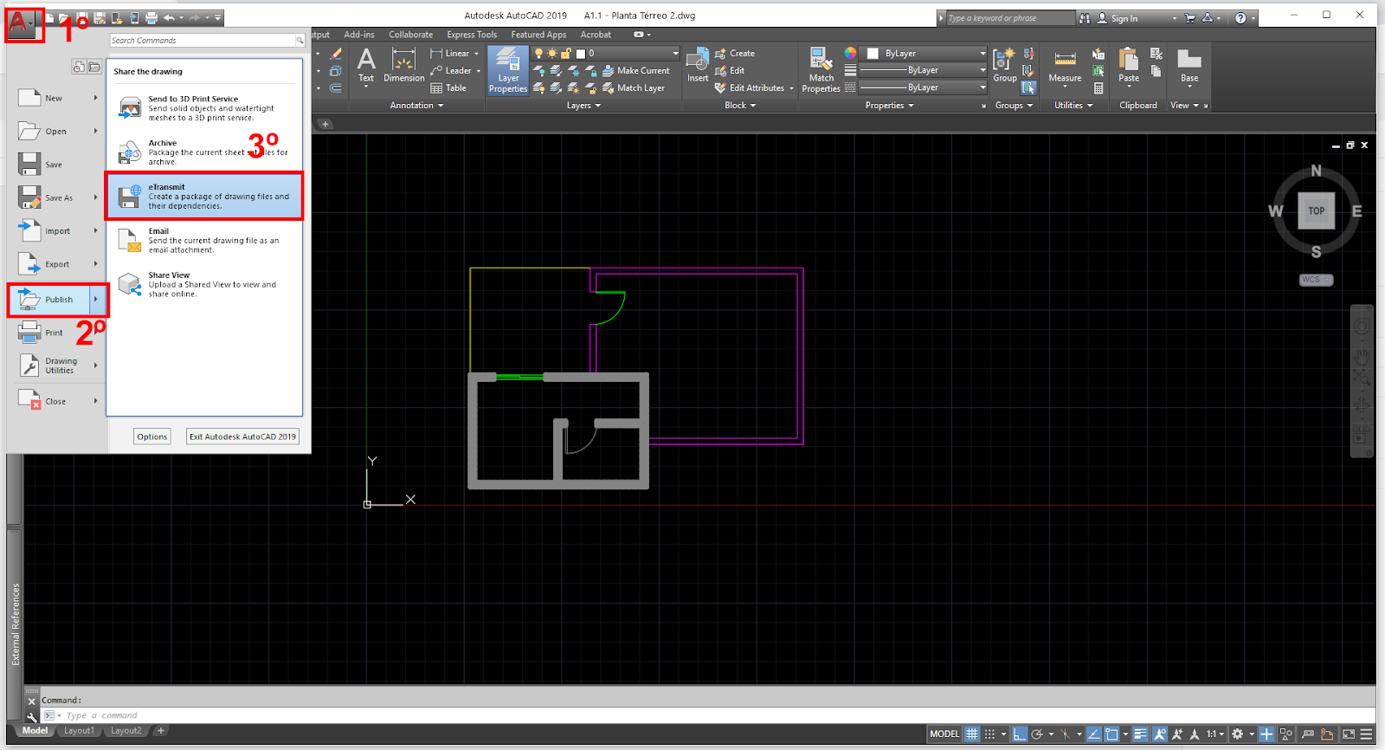This screenshot has width=1385, height=750.
Task: Select the Text annotation tool
Action: point(366,66)
